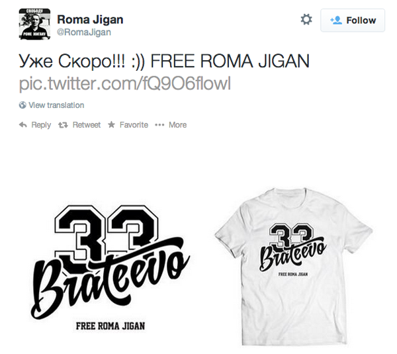Screen dimensions: 397x354
Task: Click the white t-shirt image
Action: click(x=294, y=267)
